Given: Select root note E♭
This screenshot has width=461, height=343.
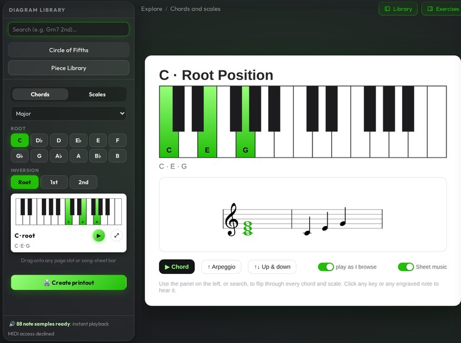Looking at the screenshot, I should pyautogui.click(x=78, y=141).
